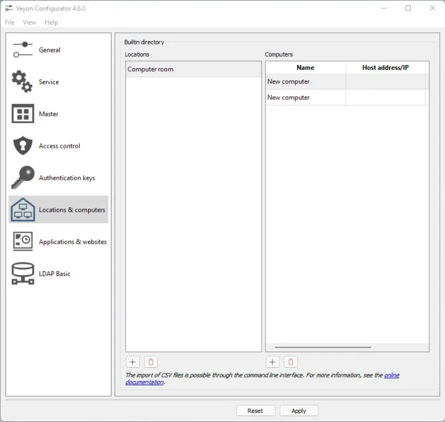This screenshot has height=422, width=445.
Task: Follow the online documentation link
Action: (391, 375)
